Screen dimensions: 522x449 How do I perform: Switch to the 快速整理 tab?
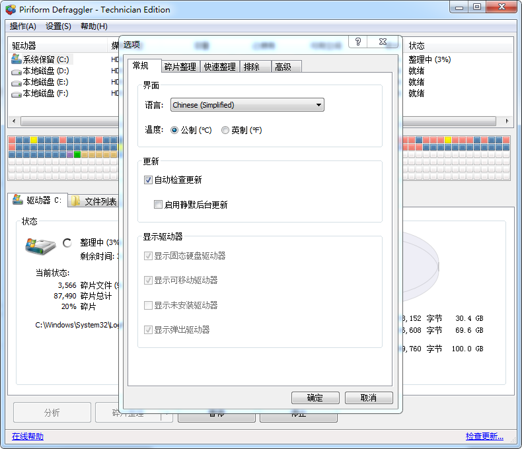pyautogui.click(x=220, y=67)
